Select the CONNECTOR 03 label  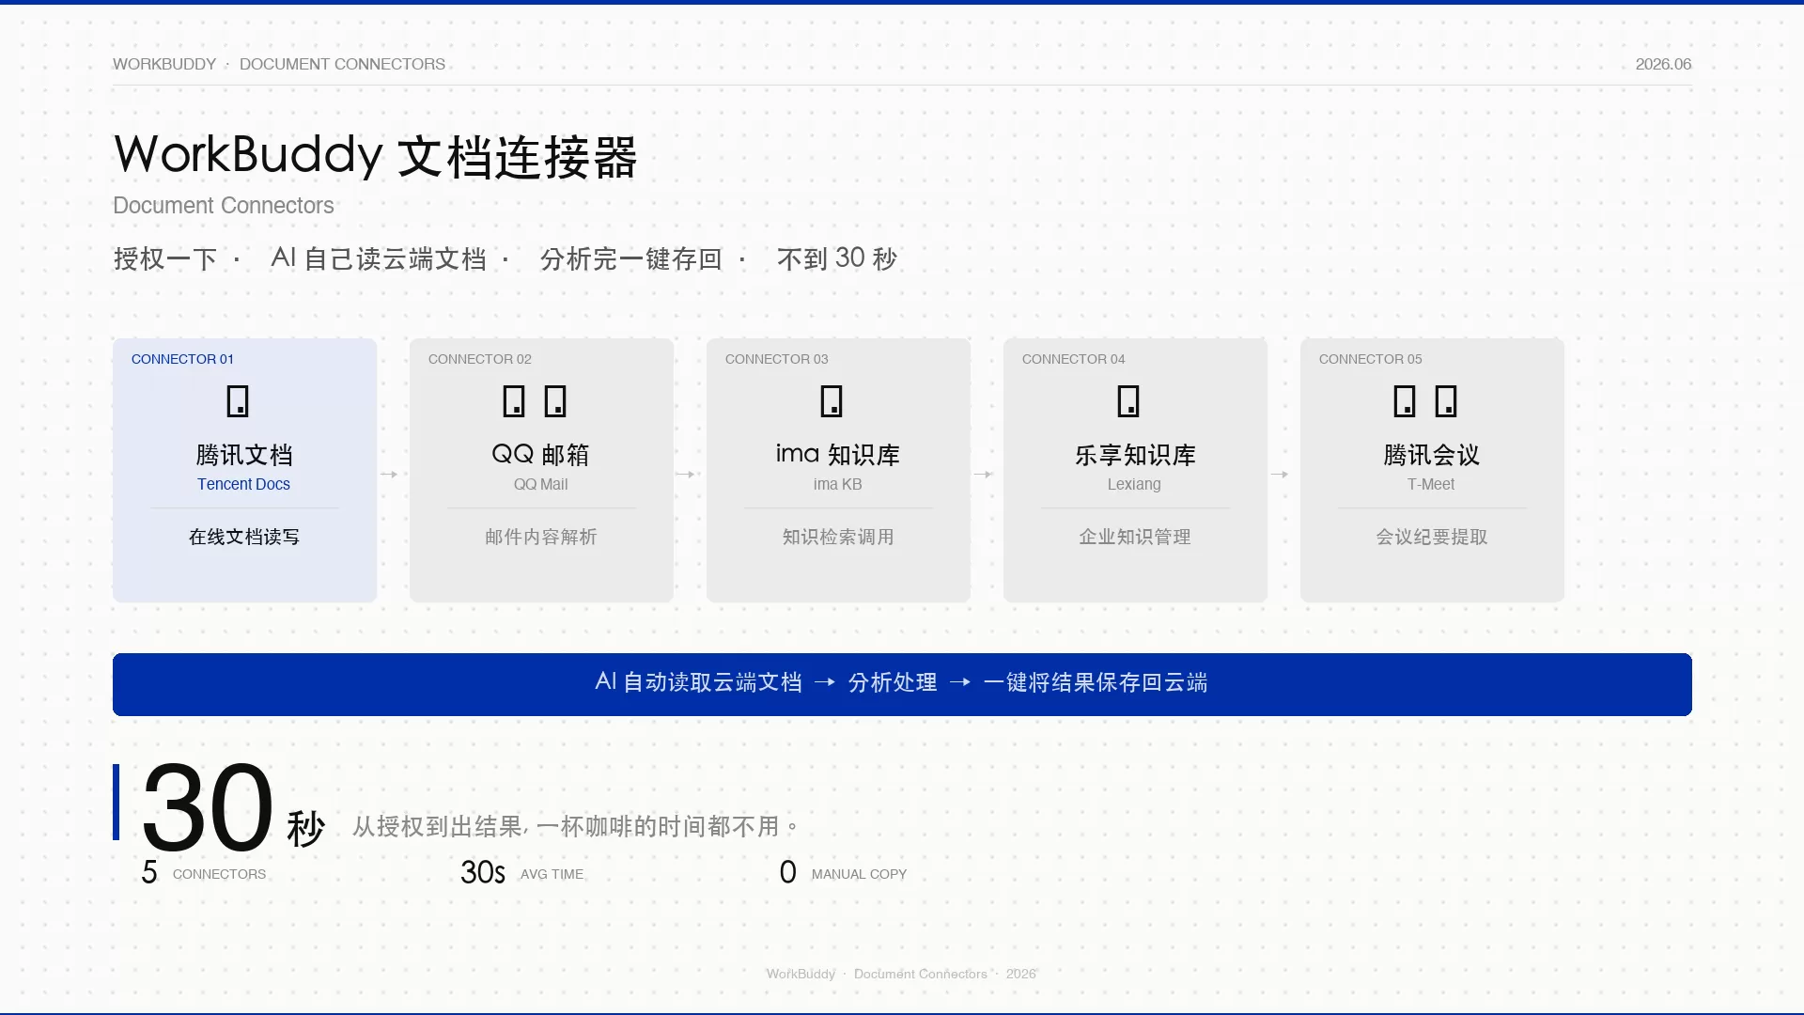coord(776,359)
